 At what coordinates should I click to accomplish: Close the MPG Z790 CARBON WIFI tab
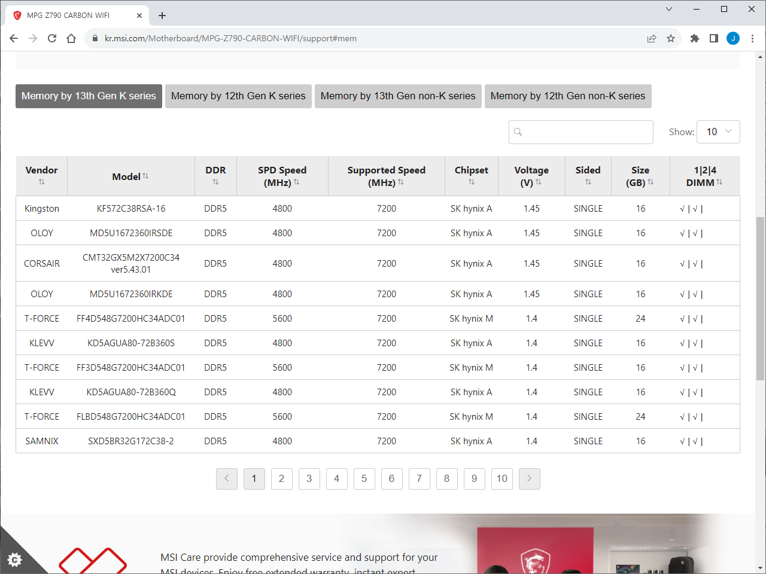pyautogui.click(x=139, y=16)
